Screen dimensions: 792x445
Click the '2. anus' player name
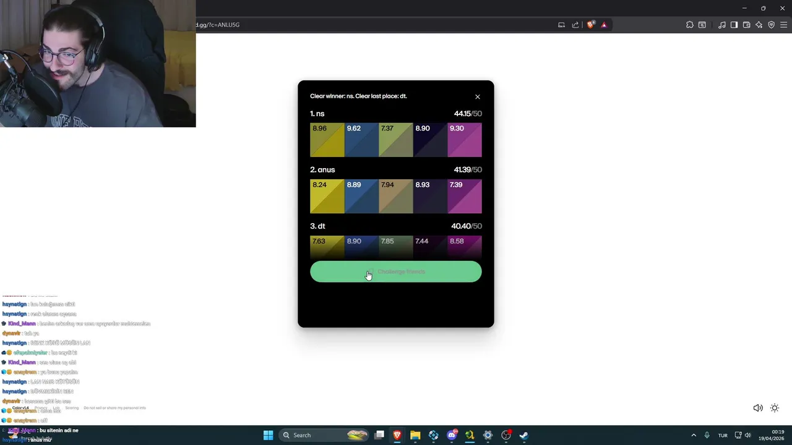322,170
